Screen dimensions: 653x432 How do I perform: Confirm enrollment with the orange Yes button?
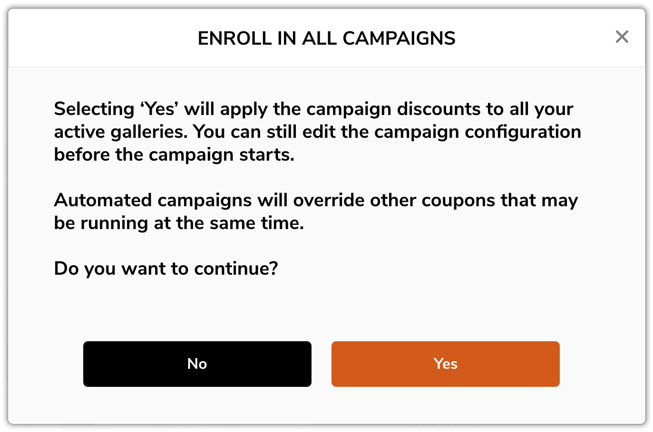(445, 364)
